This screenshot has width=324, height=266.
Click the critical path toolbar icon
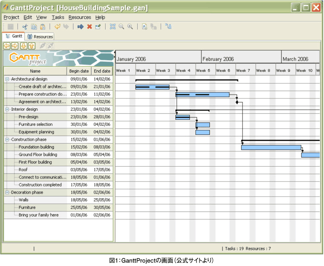(x=168, y=26)
